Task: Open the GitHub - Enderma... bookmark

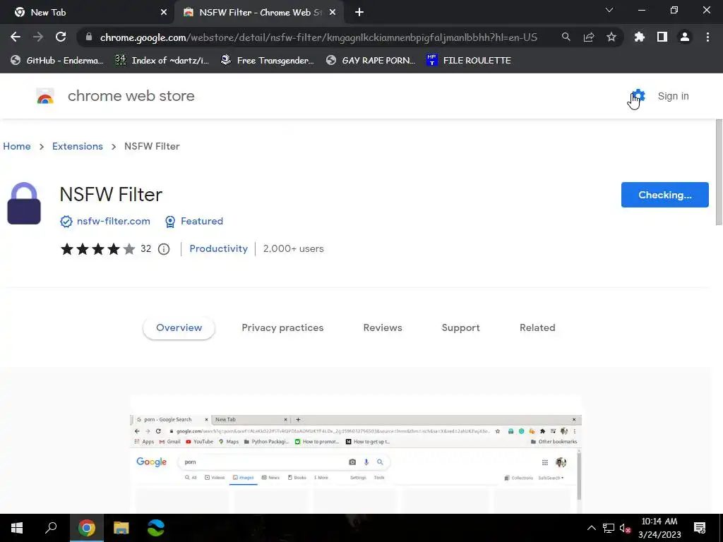Action: pos(56,61)
